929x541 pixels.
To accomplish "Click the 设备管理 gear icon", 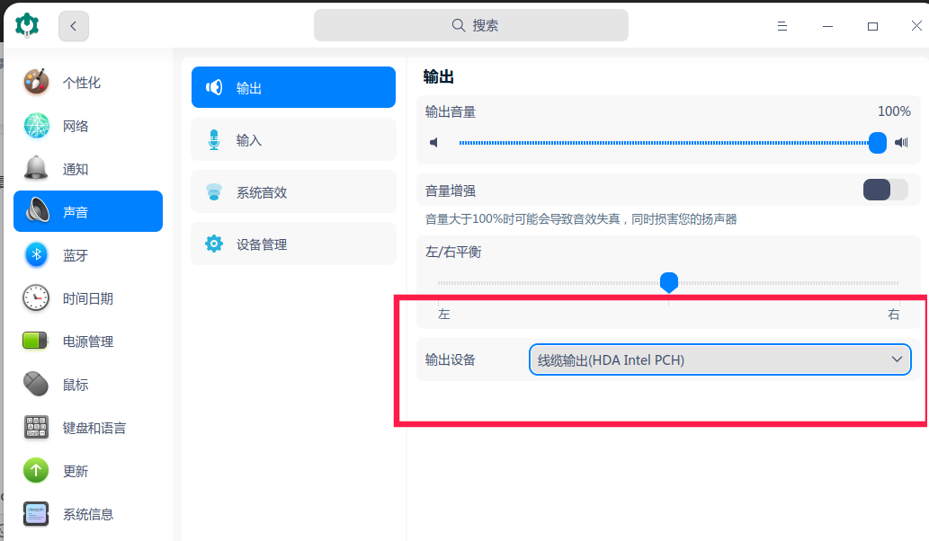I will click(x=214, y=244).
